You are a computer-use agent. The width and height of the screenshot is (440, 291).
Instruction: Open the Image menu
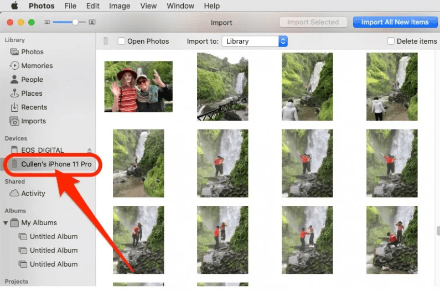pyautogui.click(x=119, y=6)
